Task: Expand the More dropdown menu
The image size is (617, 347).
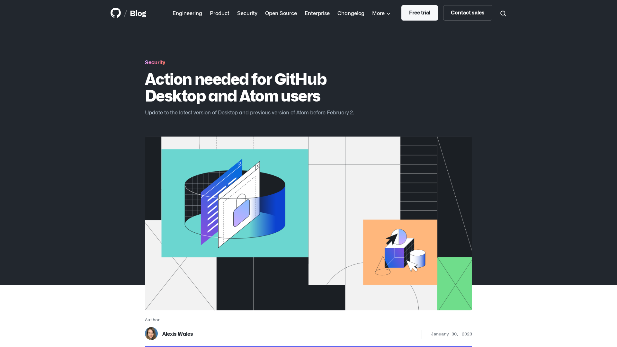Action: 381,13
